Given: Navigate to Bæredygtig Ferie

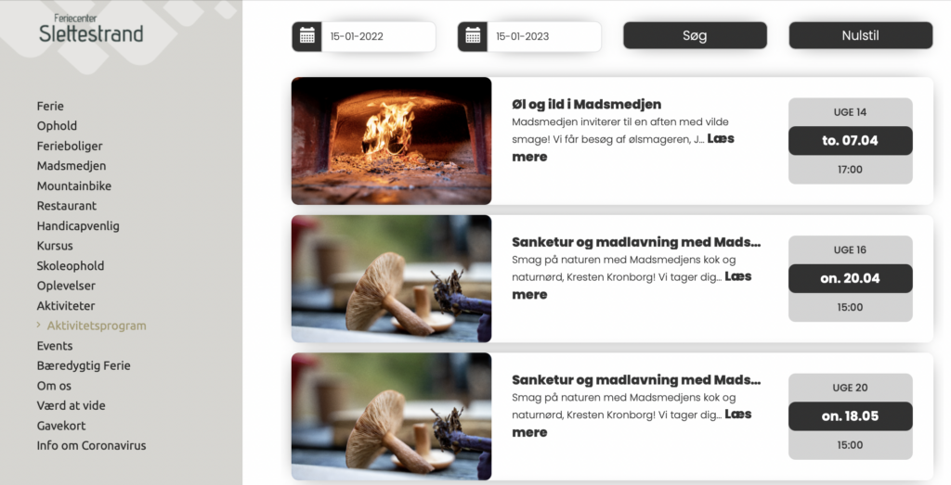Looking at the screenshot, I should point(84,365).
